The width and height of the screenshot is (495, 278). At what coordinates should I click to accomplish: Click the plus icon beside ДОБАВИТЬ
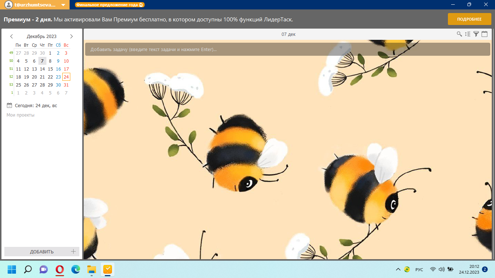73,252
